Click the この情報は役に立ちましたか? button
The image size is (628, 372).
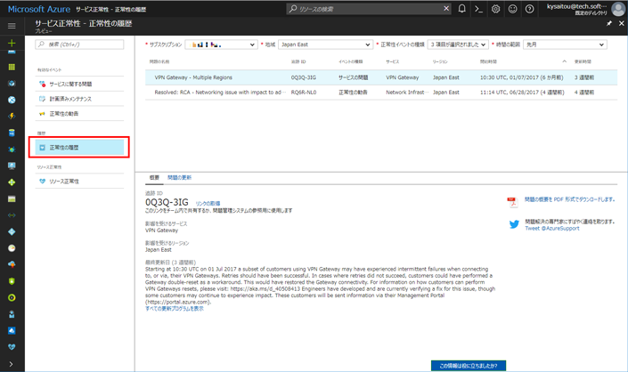(469, 366)
